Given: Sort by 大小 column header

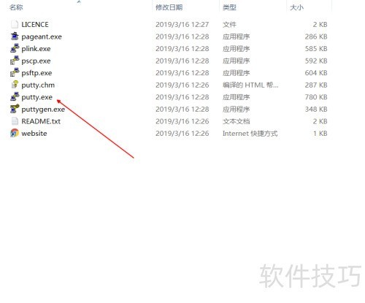Looking at the screenshot, I should coord(296,7).
